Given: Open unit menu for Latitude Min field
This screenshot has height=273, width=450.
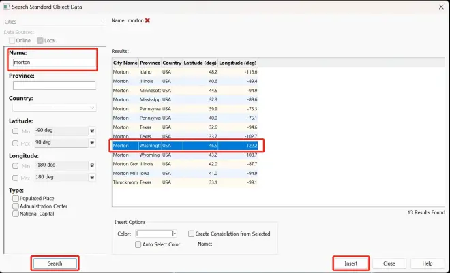Looking at the screenshot, I should 92,131.
